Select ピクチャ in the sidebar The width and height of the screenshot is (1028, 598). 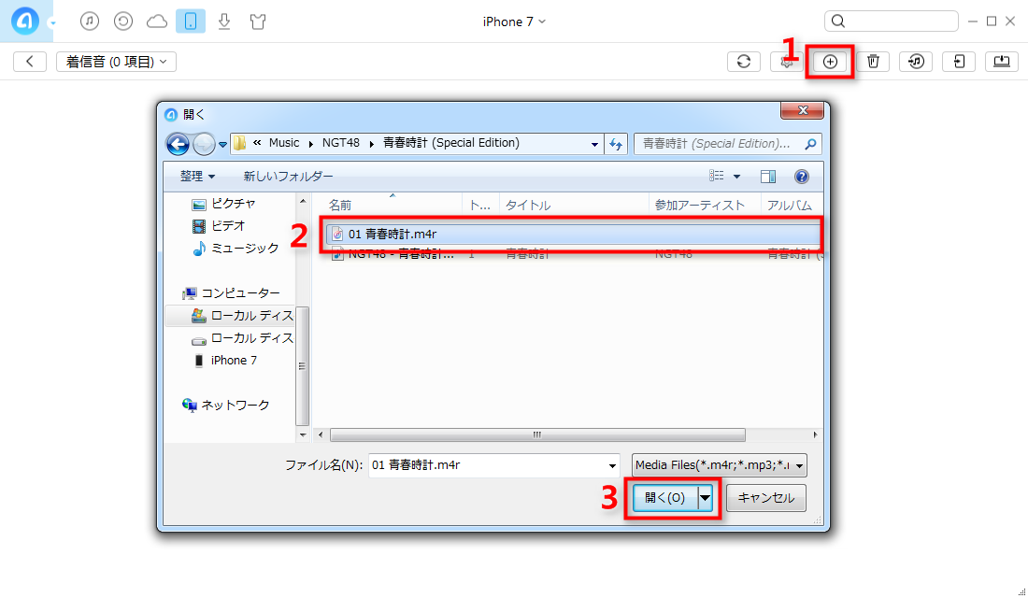224,204
